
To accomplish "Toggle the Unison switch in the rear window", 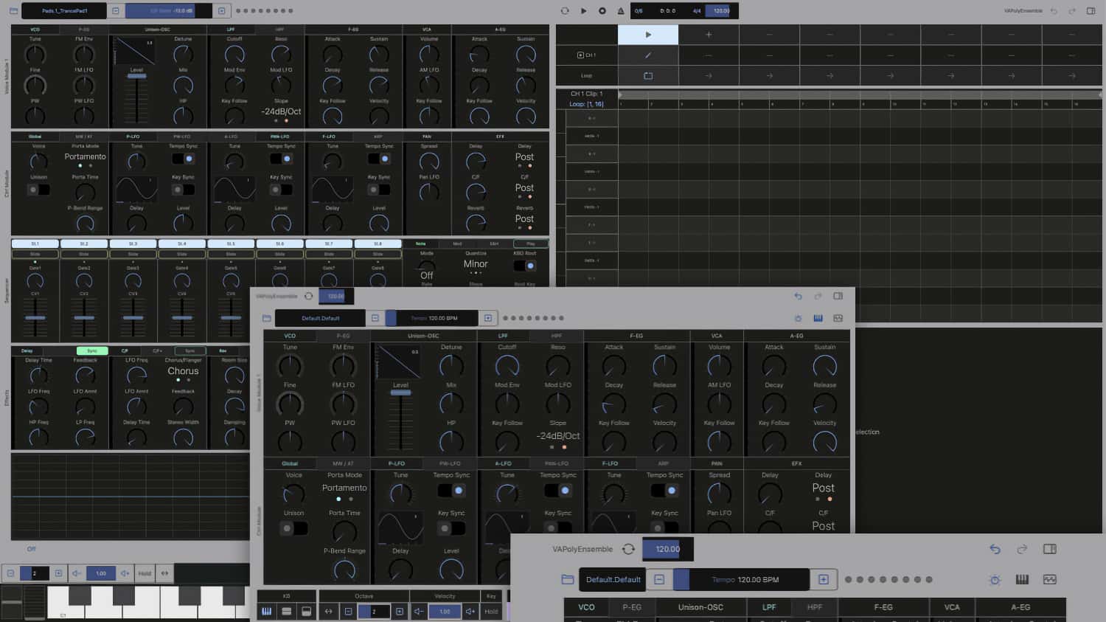I will (x=38, y=190).
